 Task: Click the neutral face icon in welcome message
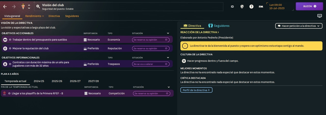pyautogui.click(x=185, y=46)
